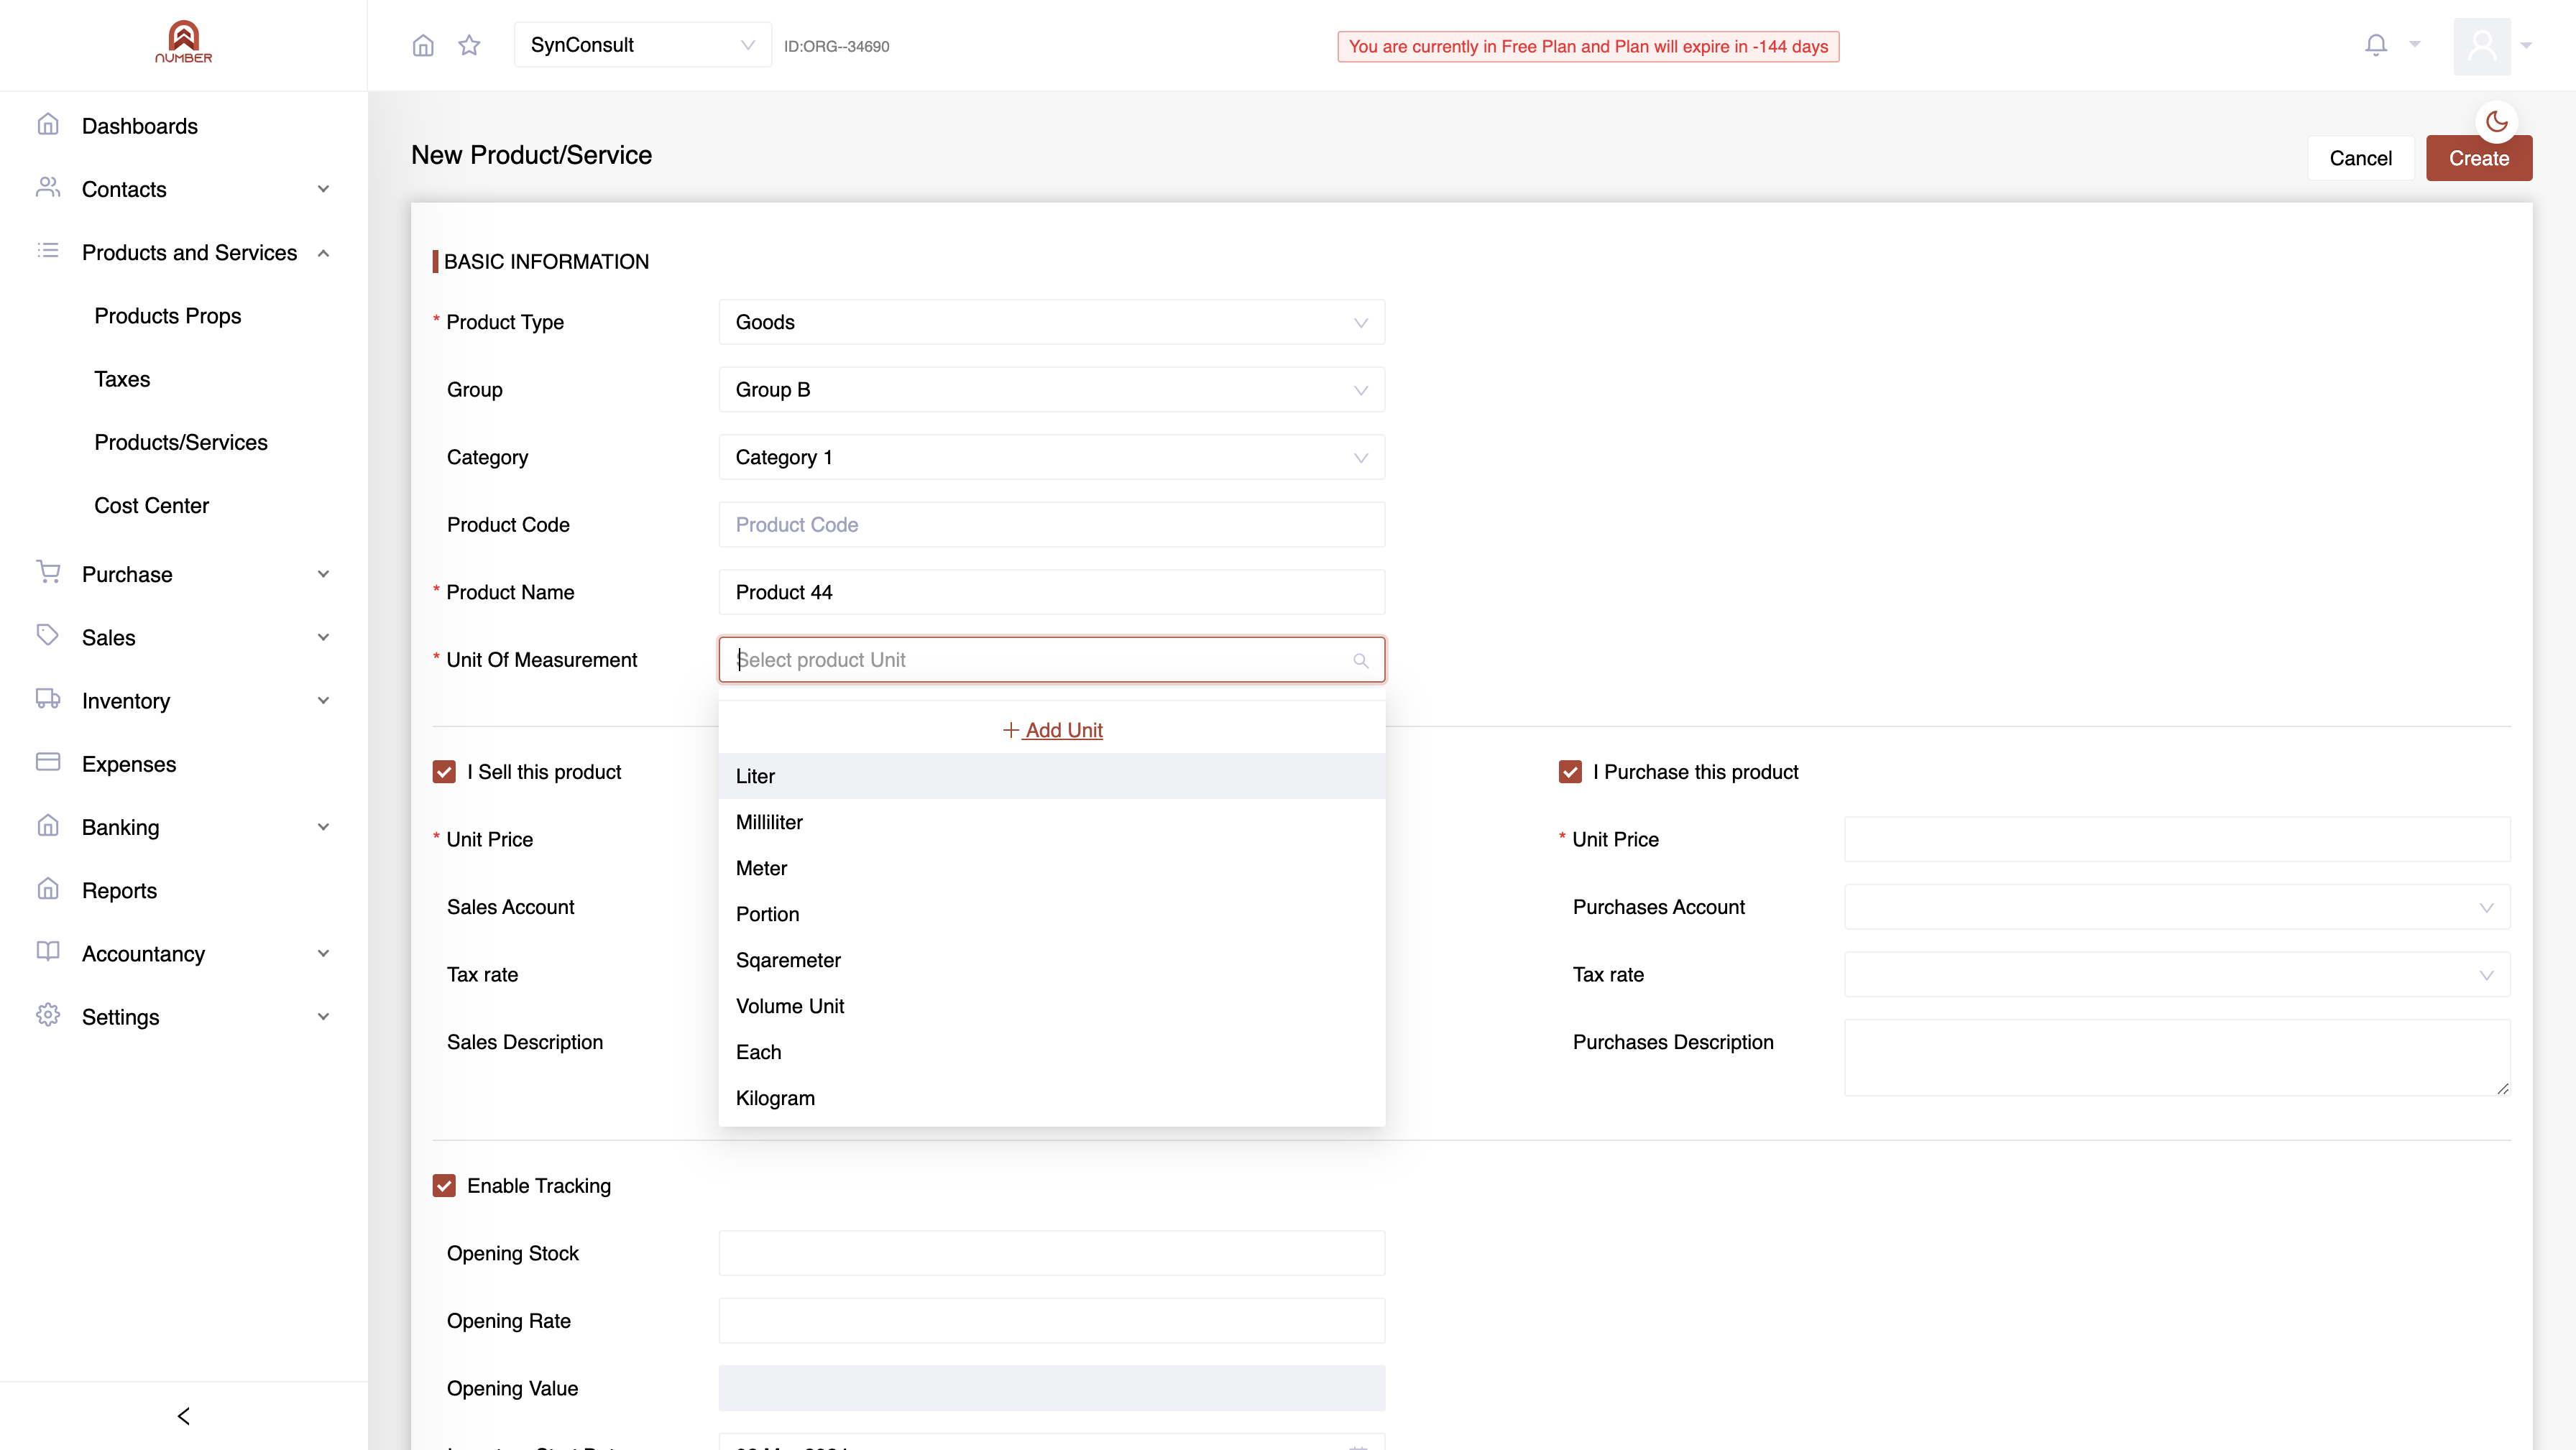
Task: Select Kilogram from unit list
Action: pyautogui.click(x=1052, y=1098)
